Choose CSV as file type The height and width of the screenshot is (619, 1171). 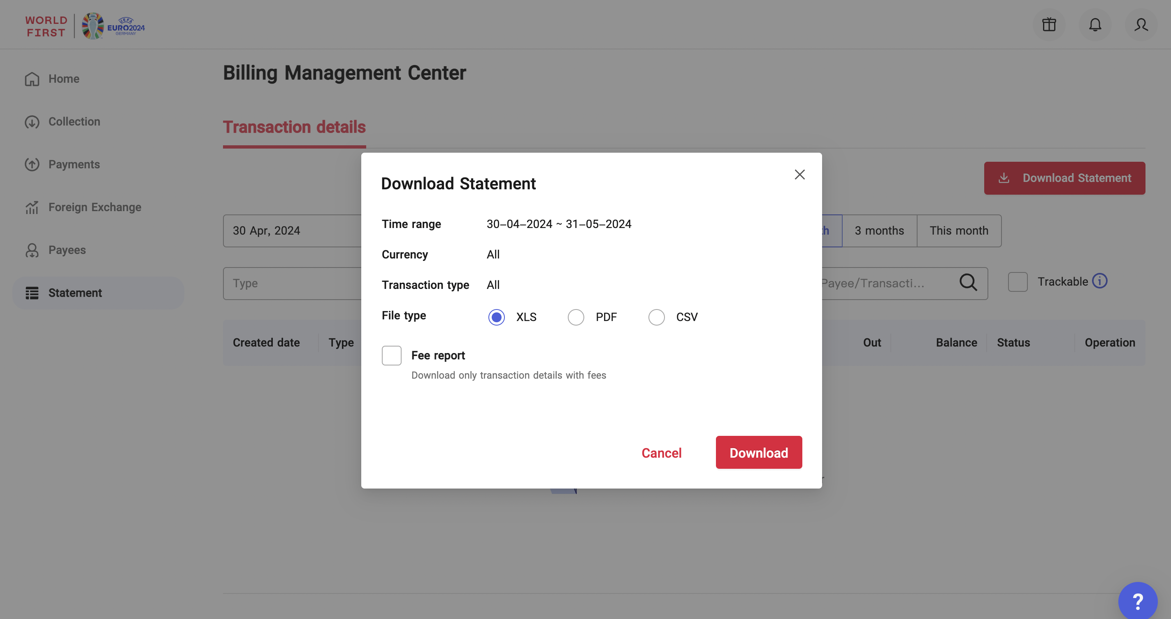(656, 317)
